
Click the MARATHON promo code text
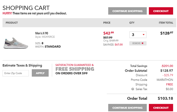pyautogui.click(x=165, y=80)
